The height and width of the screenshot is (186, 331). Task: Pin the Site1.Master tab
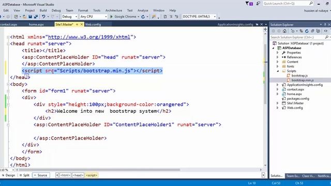pyautogui.click(x=77, y=24)
